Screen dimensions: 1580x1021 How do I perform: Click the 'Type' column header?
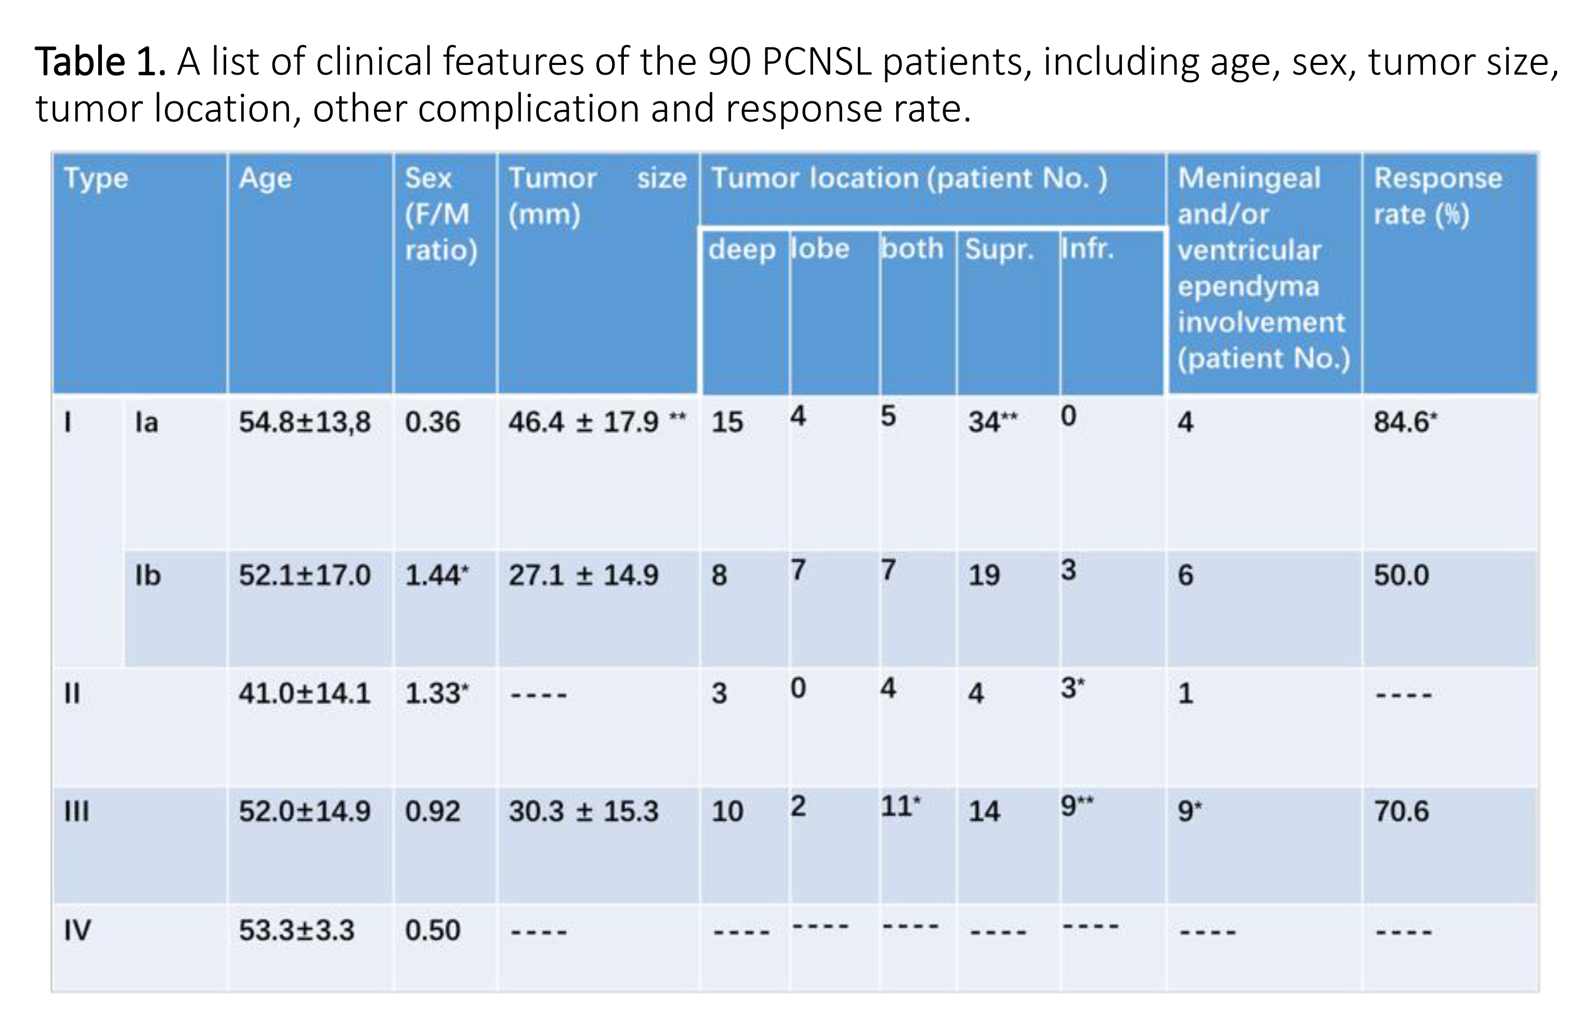pyautogui.click(x=96, y=179)
